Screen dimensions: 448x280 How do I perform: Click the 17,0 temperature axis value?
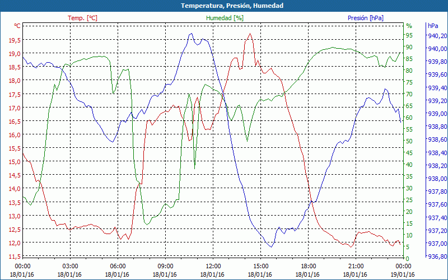coord(15,108)
